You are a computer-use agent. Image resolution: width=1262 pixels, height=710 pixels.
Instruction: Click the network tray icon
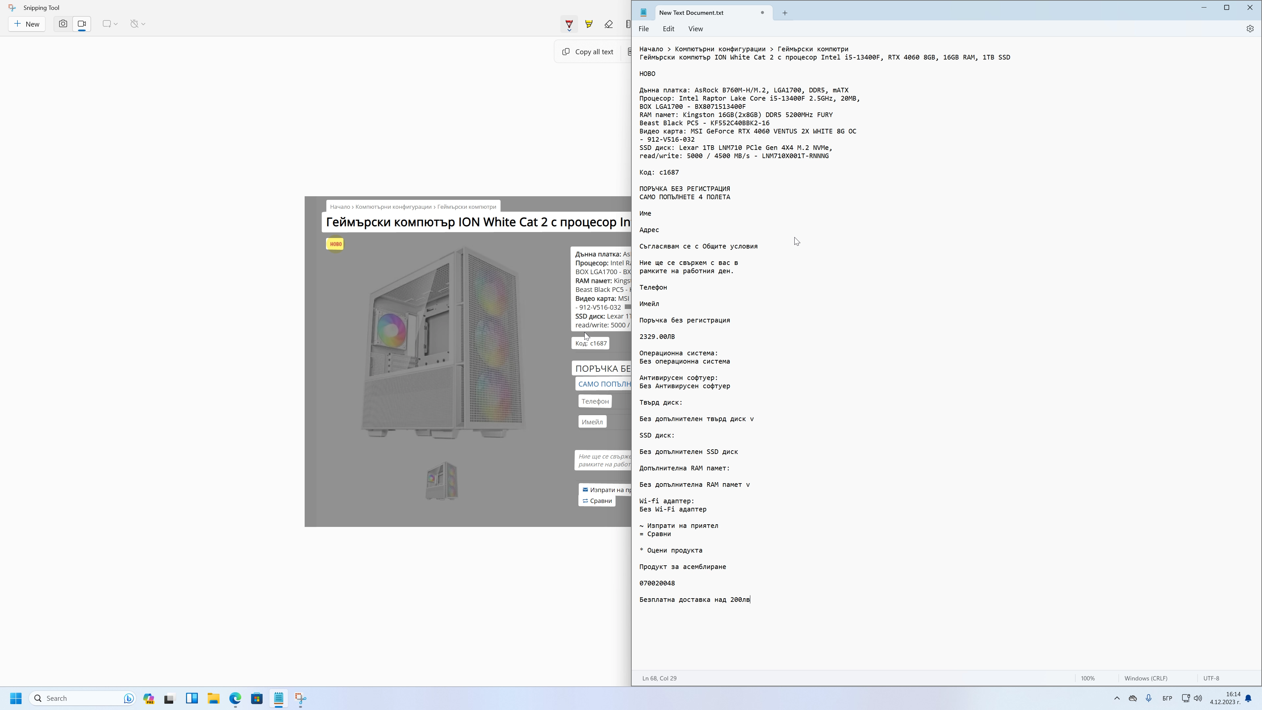[x=1185, y=698]
